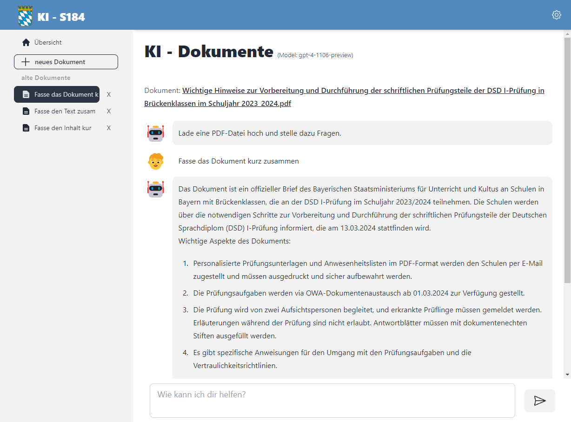Click the 'alte Dokumente' section label

[x=46, y=78]
